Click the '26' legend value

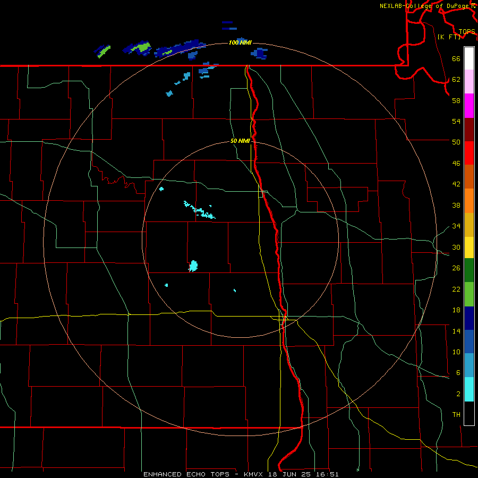pos(456,268)
